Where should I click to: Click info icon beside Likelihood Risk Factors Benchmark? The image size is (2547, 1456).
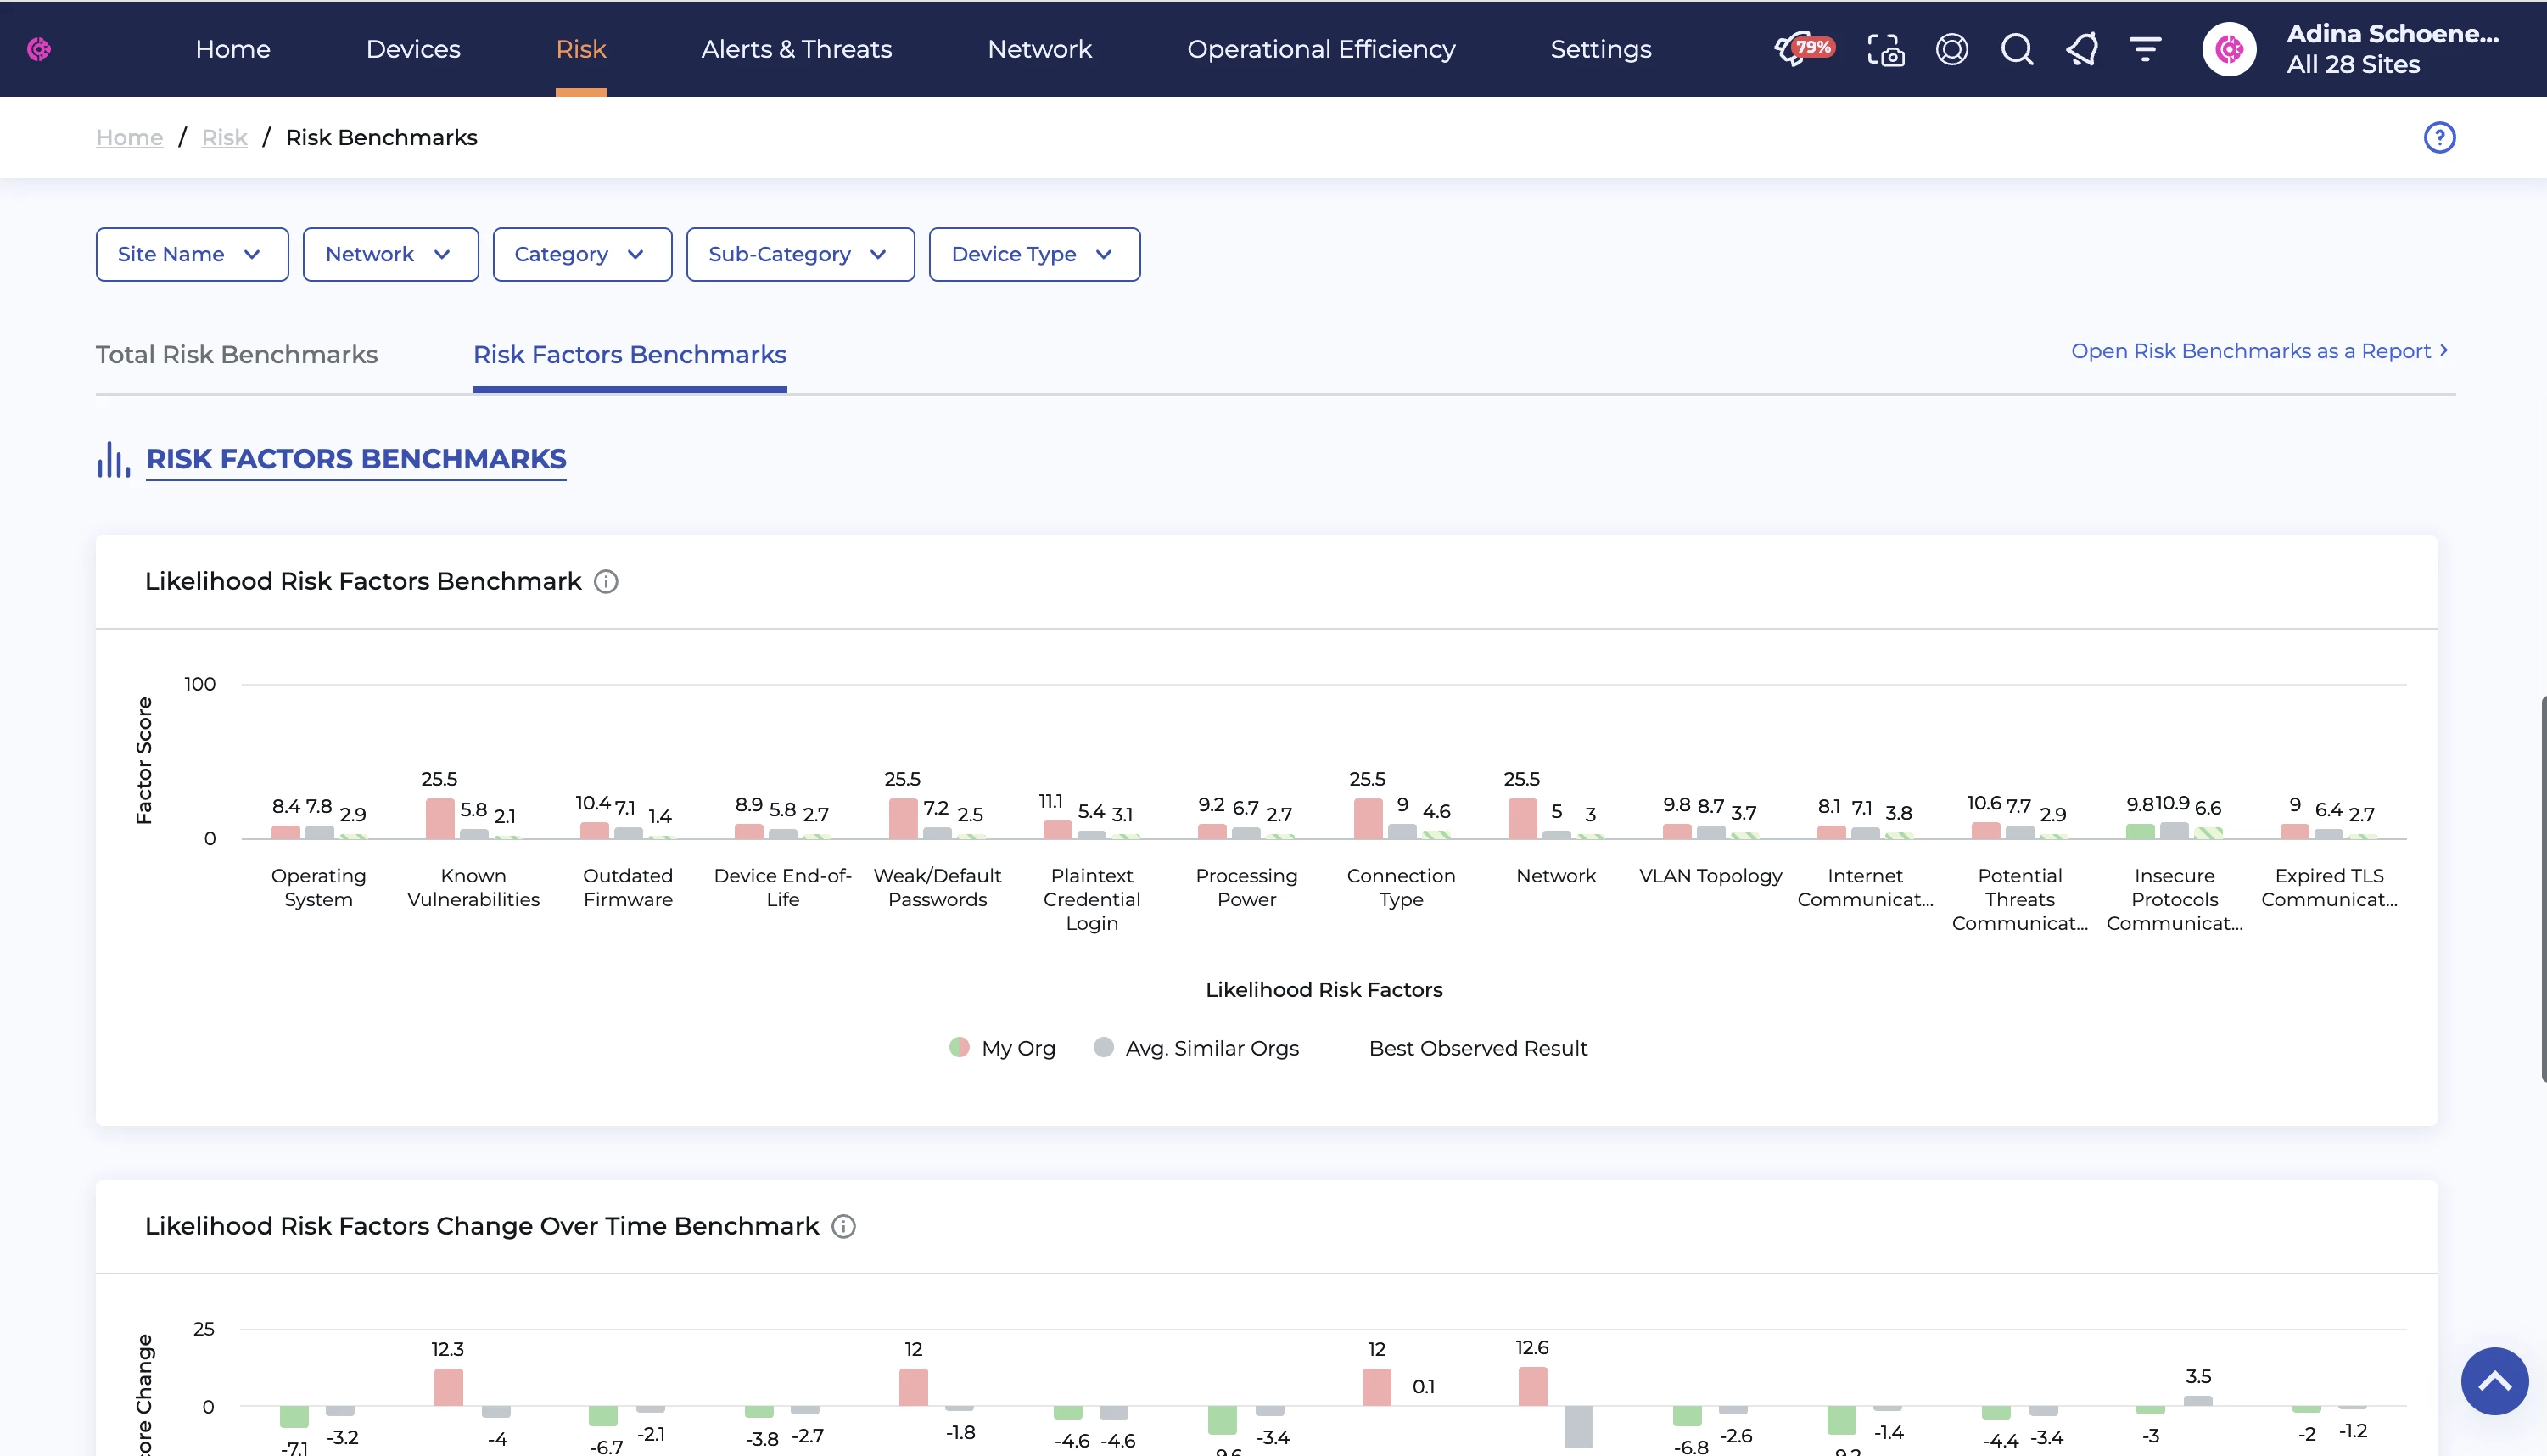[x=606, y=581]
